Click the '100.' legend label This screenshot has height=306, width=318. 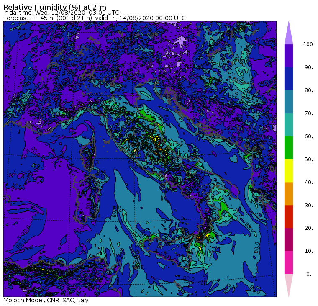click(309, 44)
